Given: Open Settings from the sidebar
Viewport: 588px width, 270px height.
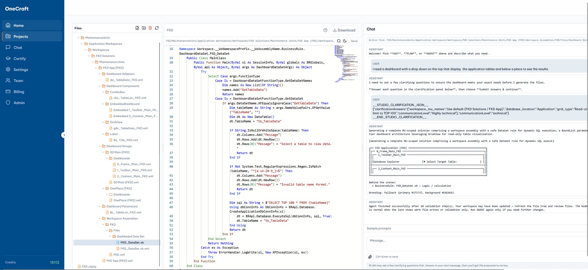Looking at the screenshot, I should tap(32, 70).
